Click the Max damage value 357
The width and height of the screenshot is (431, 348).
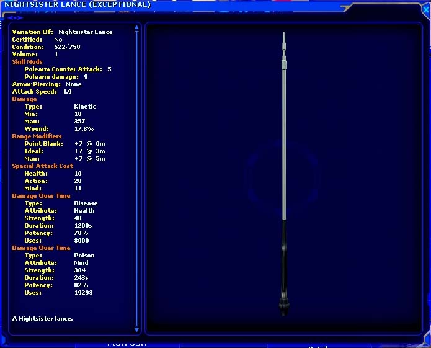point(79,121)
